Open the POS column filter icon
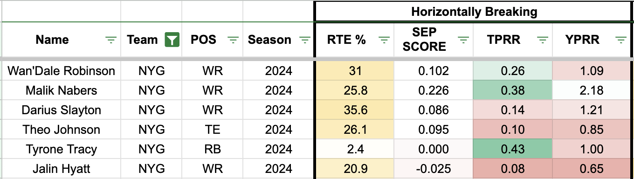Viewport: 634px width, 179px height. (233, 40)
